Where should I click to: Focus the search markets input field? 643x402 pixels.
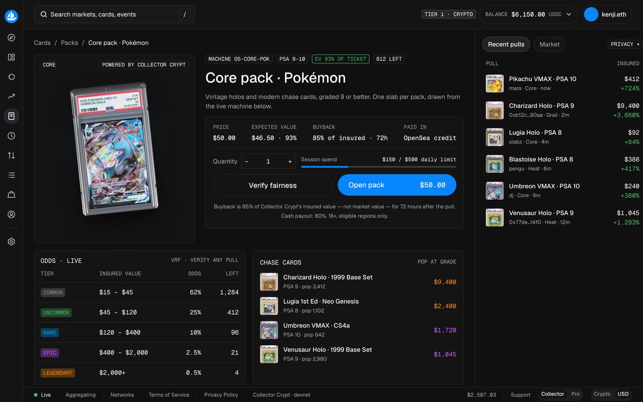(x=114, y=14)
